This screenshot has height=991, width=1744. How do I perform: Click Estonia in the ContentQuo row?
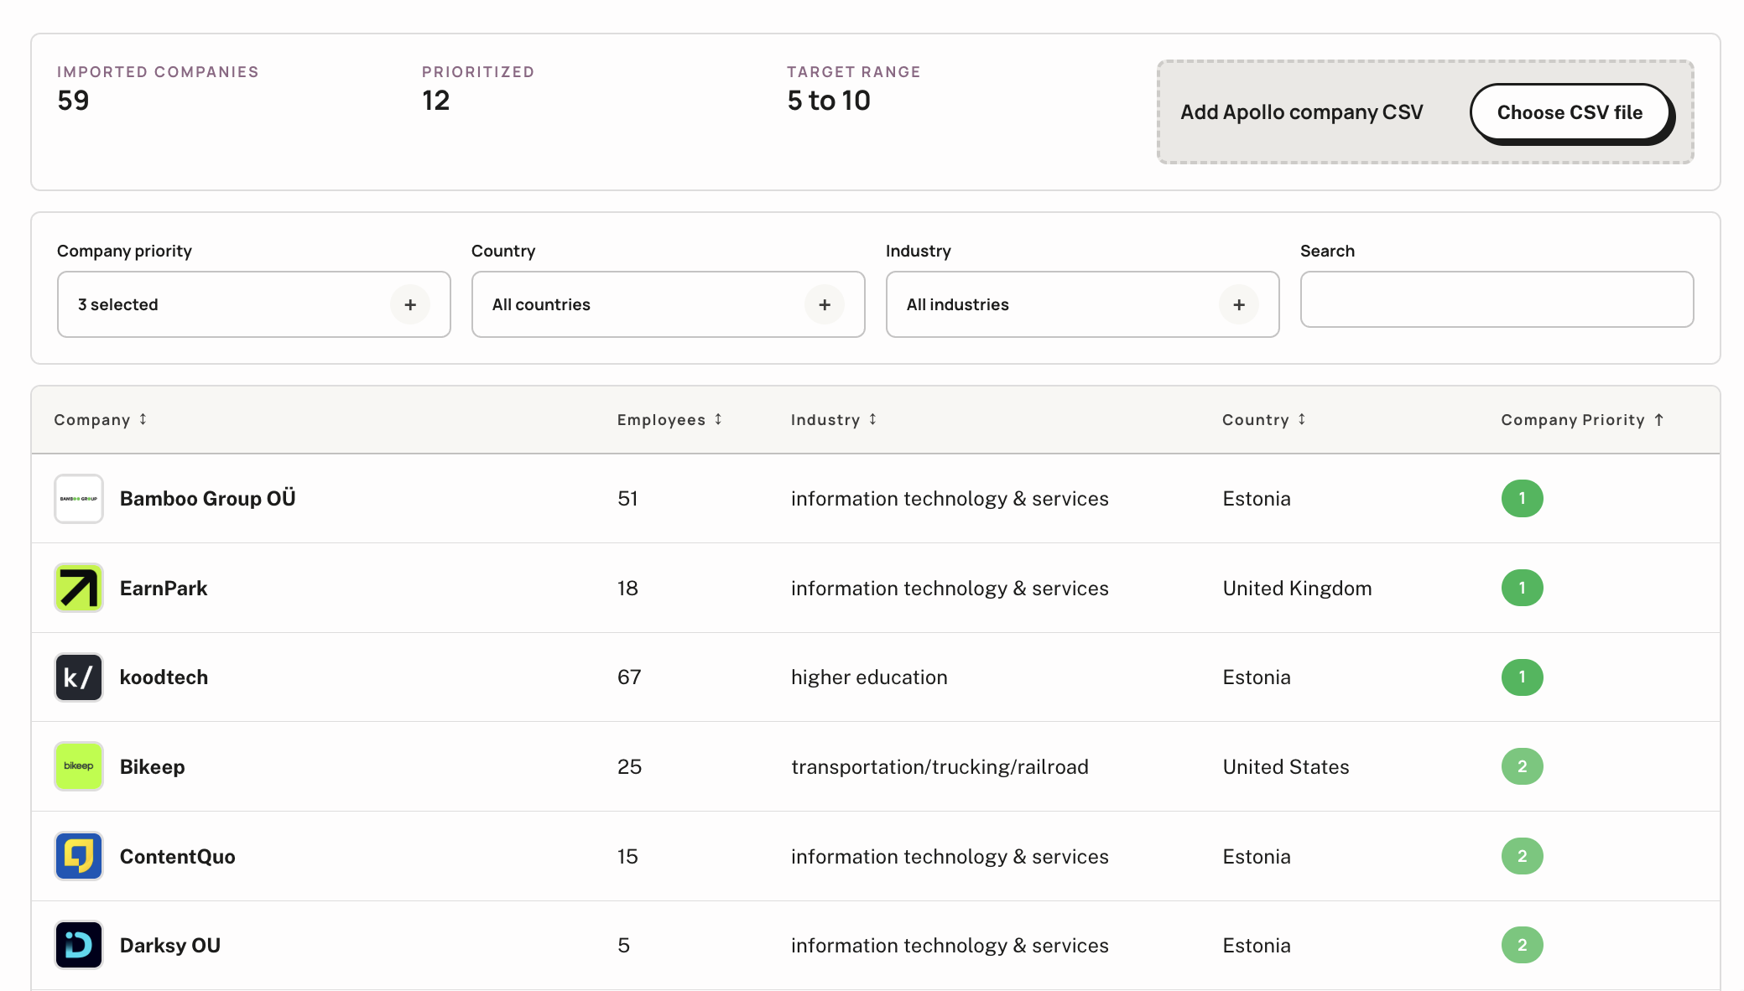point(1257,856)
